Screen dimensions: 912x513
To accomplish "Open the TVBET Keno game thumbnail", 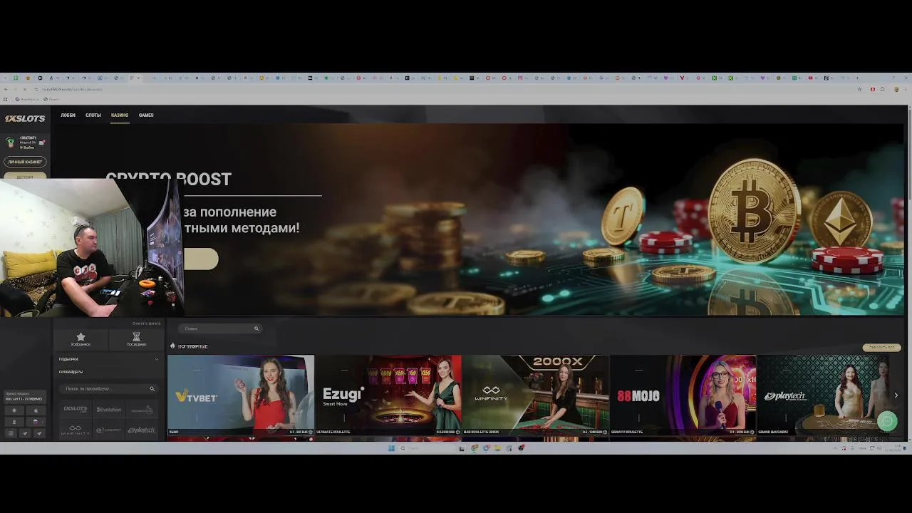I will click(x=240, y=395).
